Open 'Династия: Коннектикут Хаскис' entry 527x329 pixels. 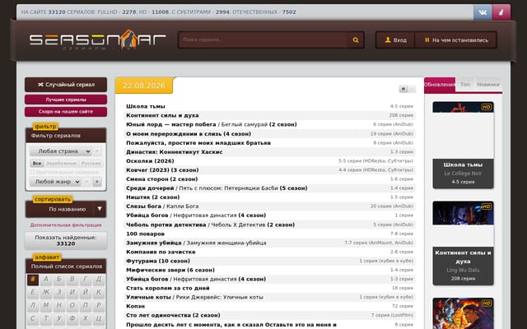(175, 151)
